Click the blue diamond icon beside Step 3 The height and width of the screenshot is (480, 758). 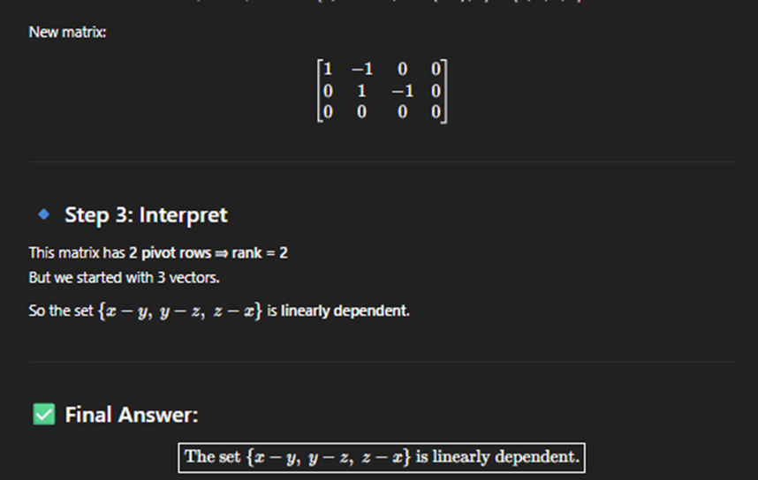click(44, 214)
